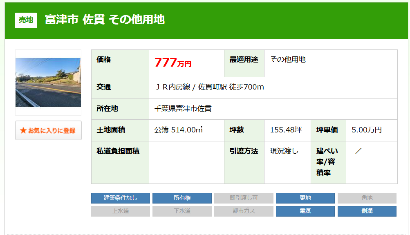Click the 155.48坪 tsubo value
This screenshot has height=235, width=410.
click(x=286, y=130)
